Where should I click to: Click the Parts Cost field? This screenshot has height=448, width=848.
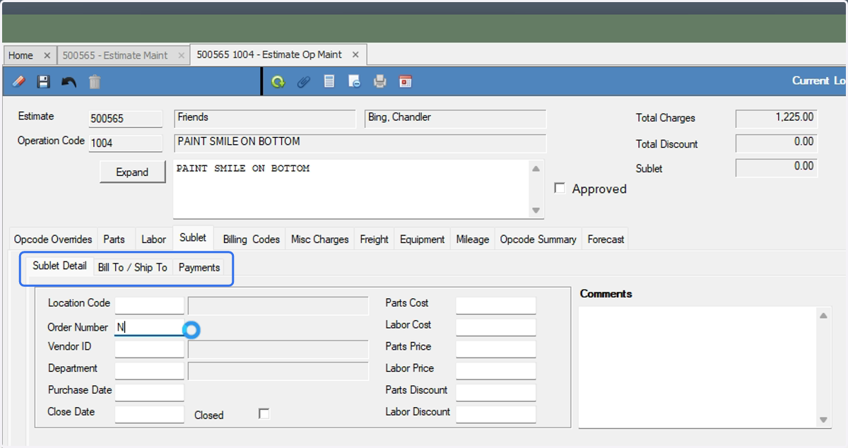[495, 305]
